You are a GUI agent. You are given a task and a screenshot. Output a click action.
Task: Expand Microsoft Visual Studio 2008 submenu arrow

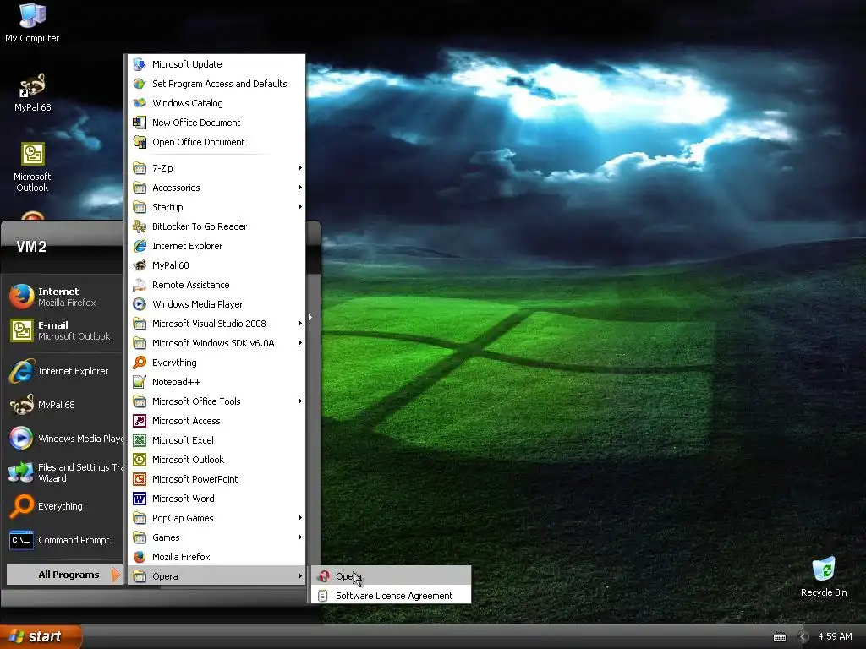pos(300,324)
